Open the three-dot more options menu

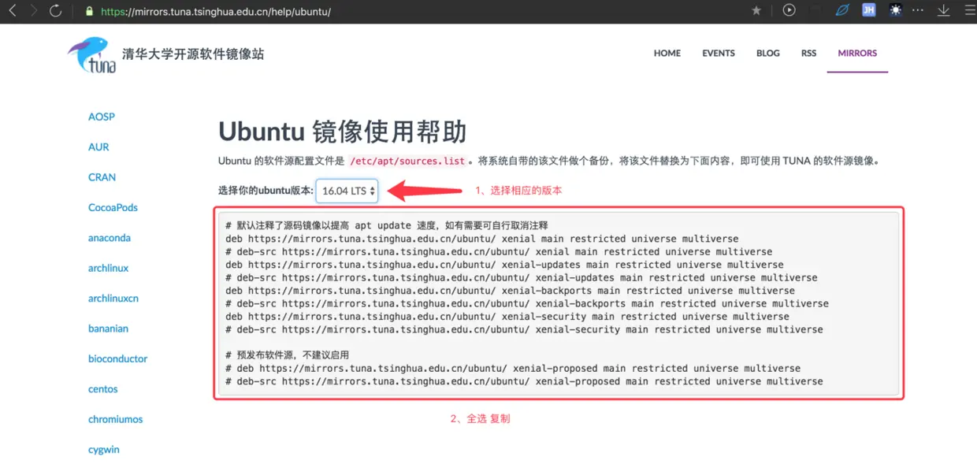[x=918, y=11]
